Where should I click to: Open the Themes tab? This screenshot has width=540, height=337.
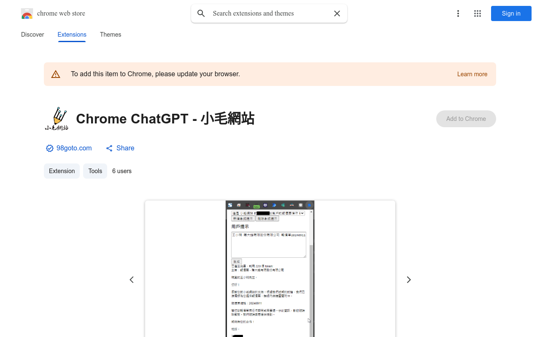click(111, 35)
